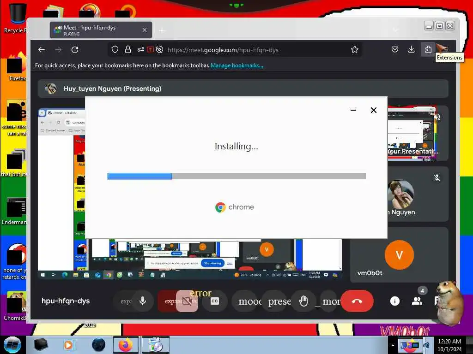Open site permissions icon in address bar

pos(140,50)
